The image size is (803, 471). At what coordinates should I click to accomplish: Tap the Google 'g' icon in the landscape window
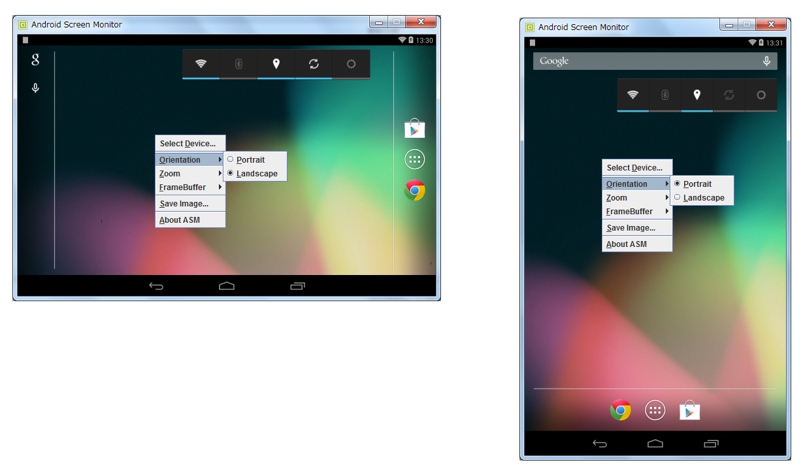35,60
